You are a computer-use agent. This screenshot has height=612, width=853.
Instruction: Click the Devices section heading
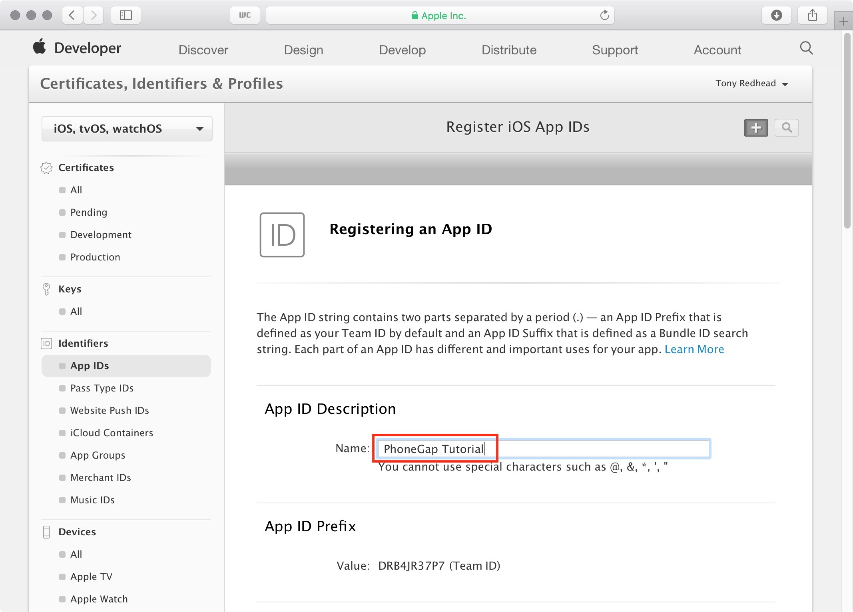tap(77, 532)
